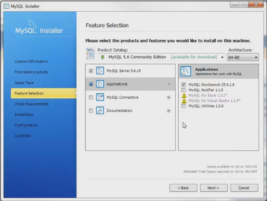The width and height of the screenshot is (267, 201).
Task: Click the Product Catalog icon
Action: [91, 54]
